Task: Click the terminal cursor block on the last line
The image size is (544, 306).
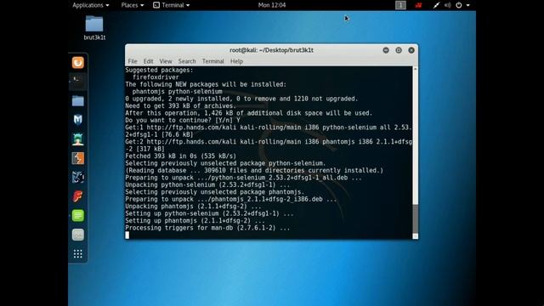Action: click(x=127, y=235)
